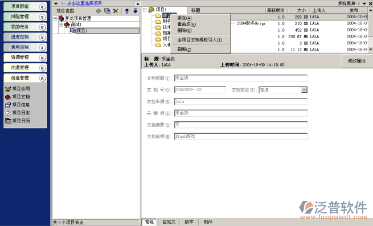This screenshot has height=226, width=373.
Task: Click the delete X icon in 项目视图 toolbar
Action: (116, 11)
